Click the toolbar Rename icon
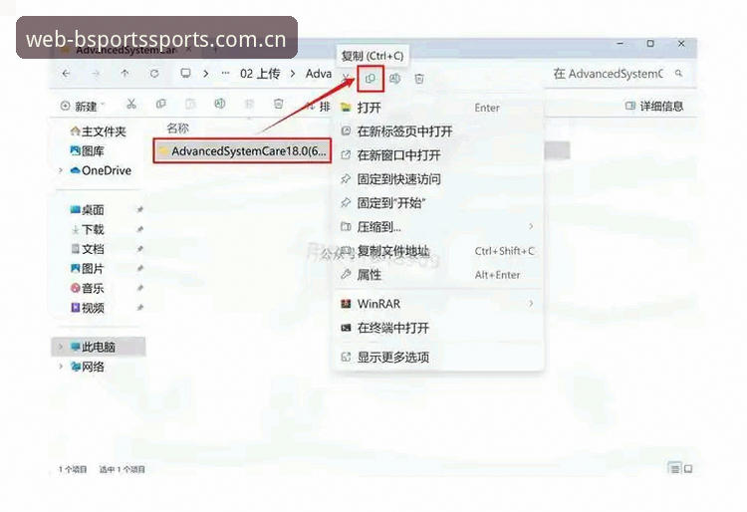 (220, 104)
